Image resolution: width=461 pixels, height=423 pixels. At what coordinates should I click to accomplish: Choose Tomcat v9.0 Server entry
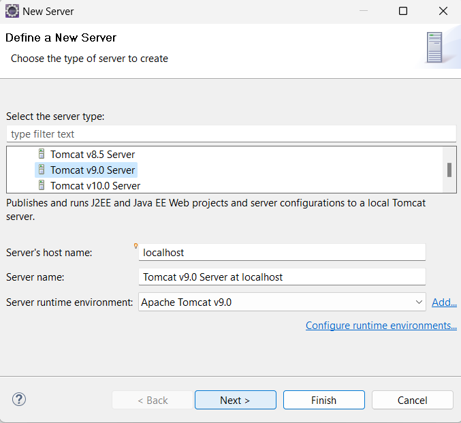pyautogui.click(x=93, y=170)
